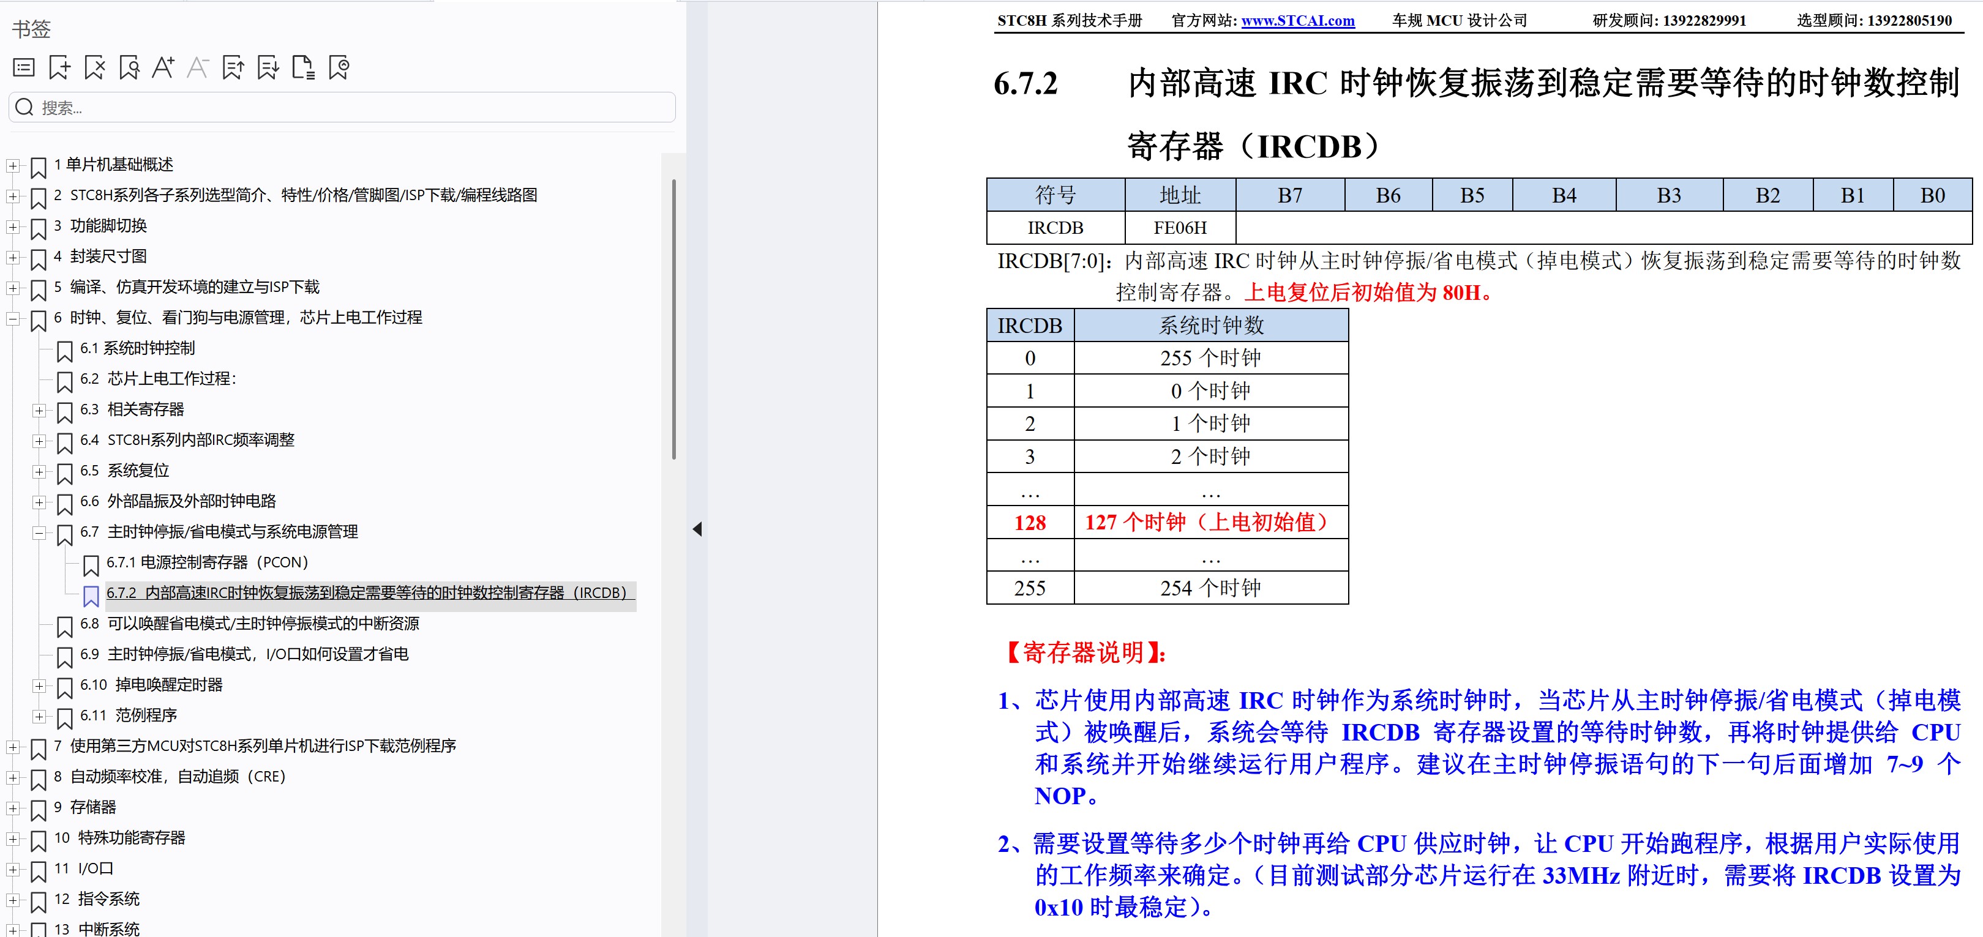1983x937 pixels.
Task: Click the page-with-lines document icon
Action: tap(303, 68)
